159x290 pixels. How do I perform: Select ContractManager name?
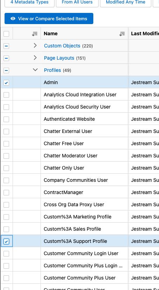[x=63, y=192]
